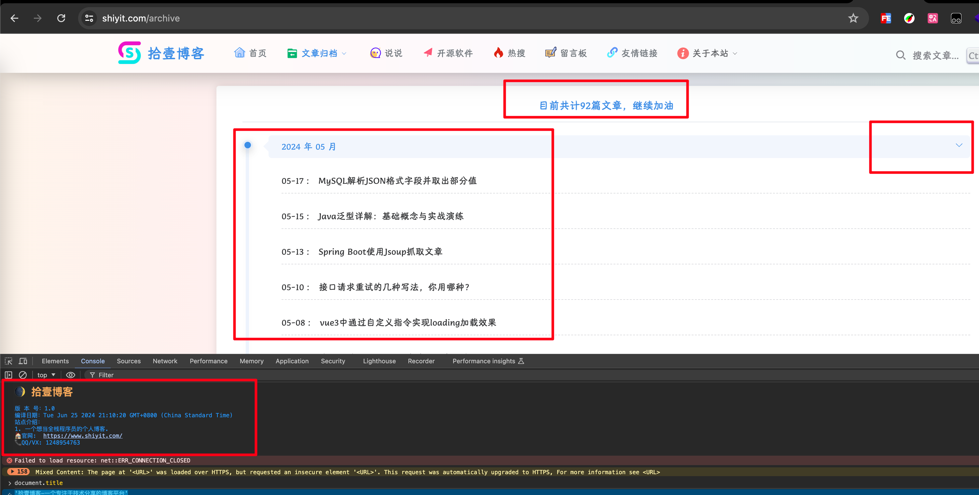Toggle the console sidebar panel
The image size is (979, 495).
tap(8, 375)
